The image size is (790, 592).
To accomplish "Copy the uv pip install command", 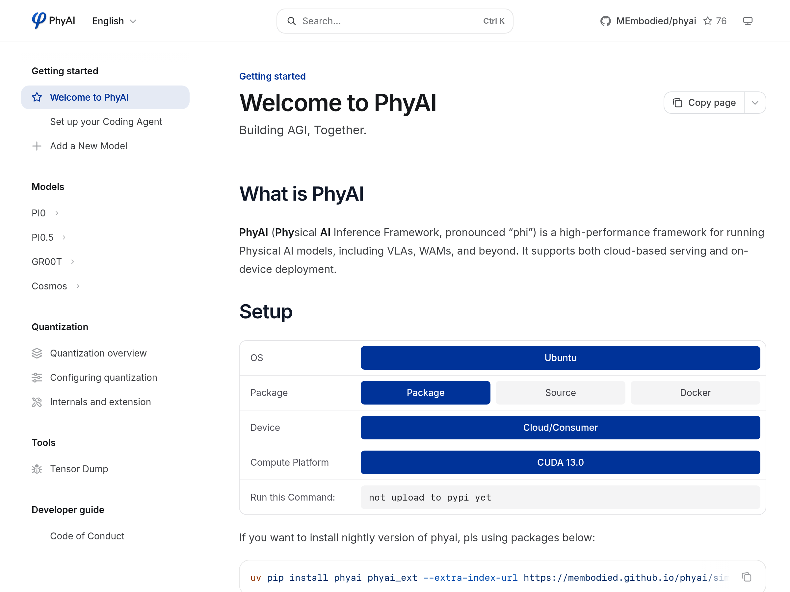I will [x=747, y=577].
